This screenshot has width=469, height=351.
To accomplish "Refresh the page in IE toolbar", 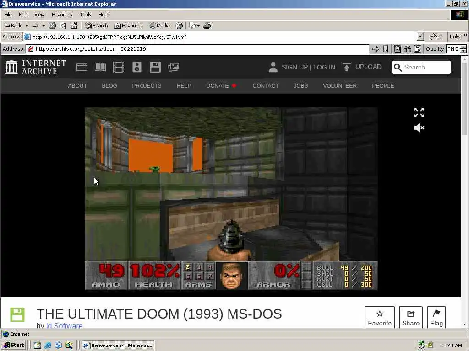I will [x=63, y=26].
